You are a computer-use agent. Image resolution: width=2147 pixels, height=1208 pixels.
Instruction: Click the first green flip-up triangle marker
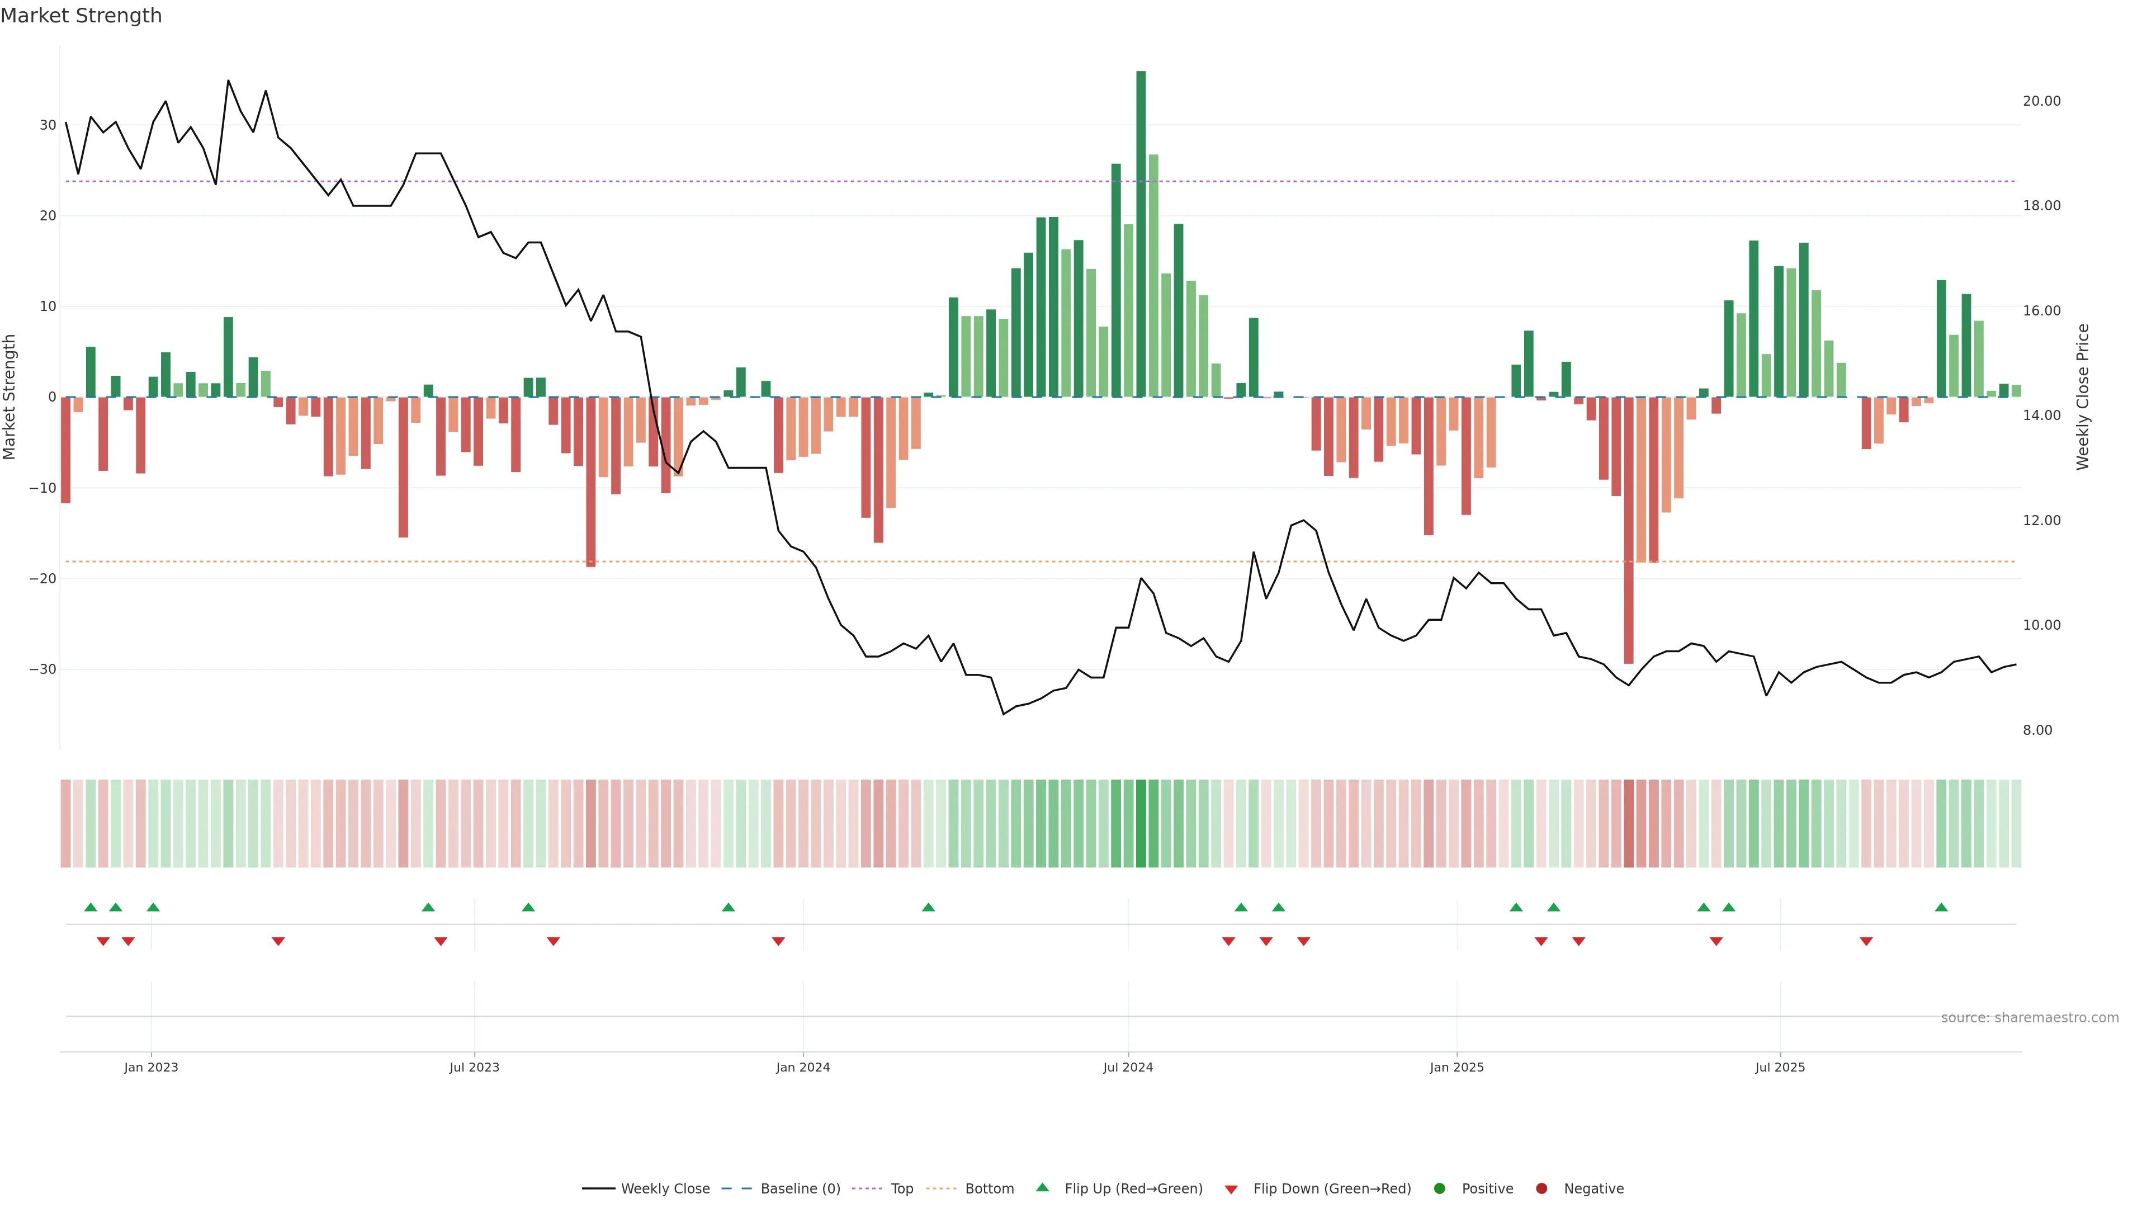(91, 907)
